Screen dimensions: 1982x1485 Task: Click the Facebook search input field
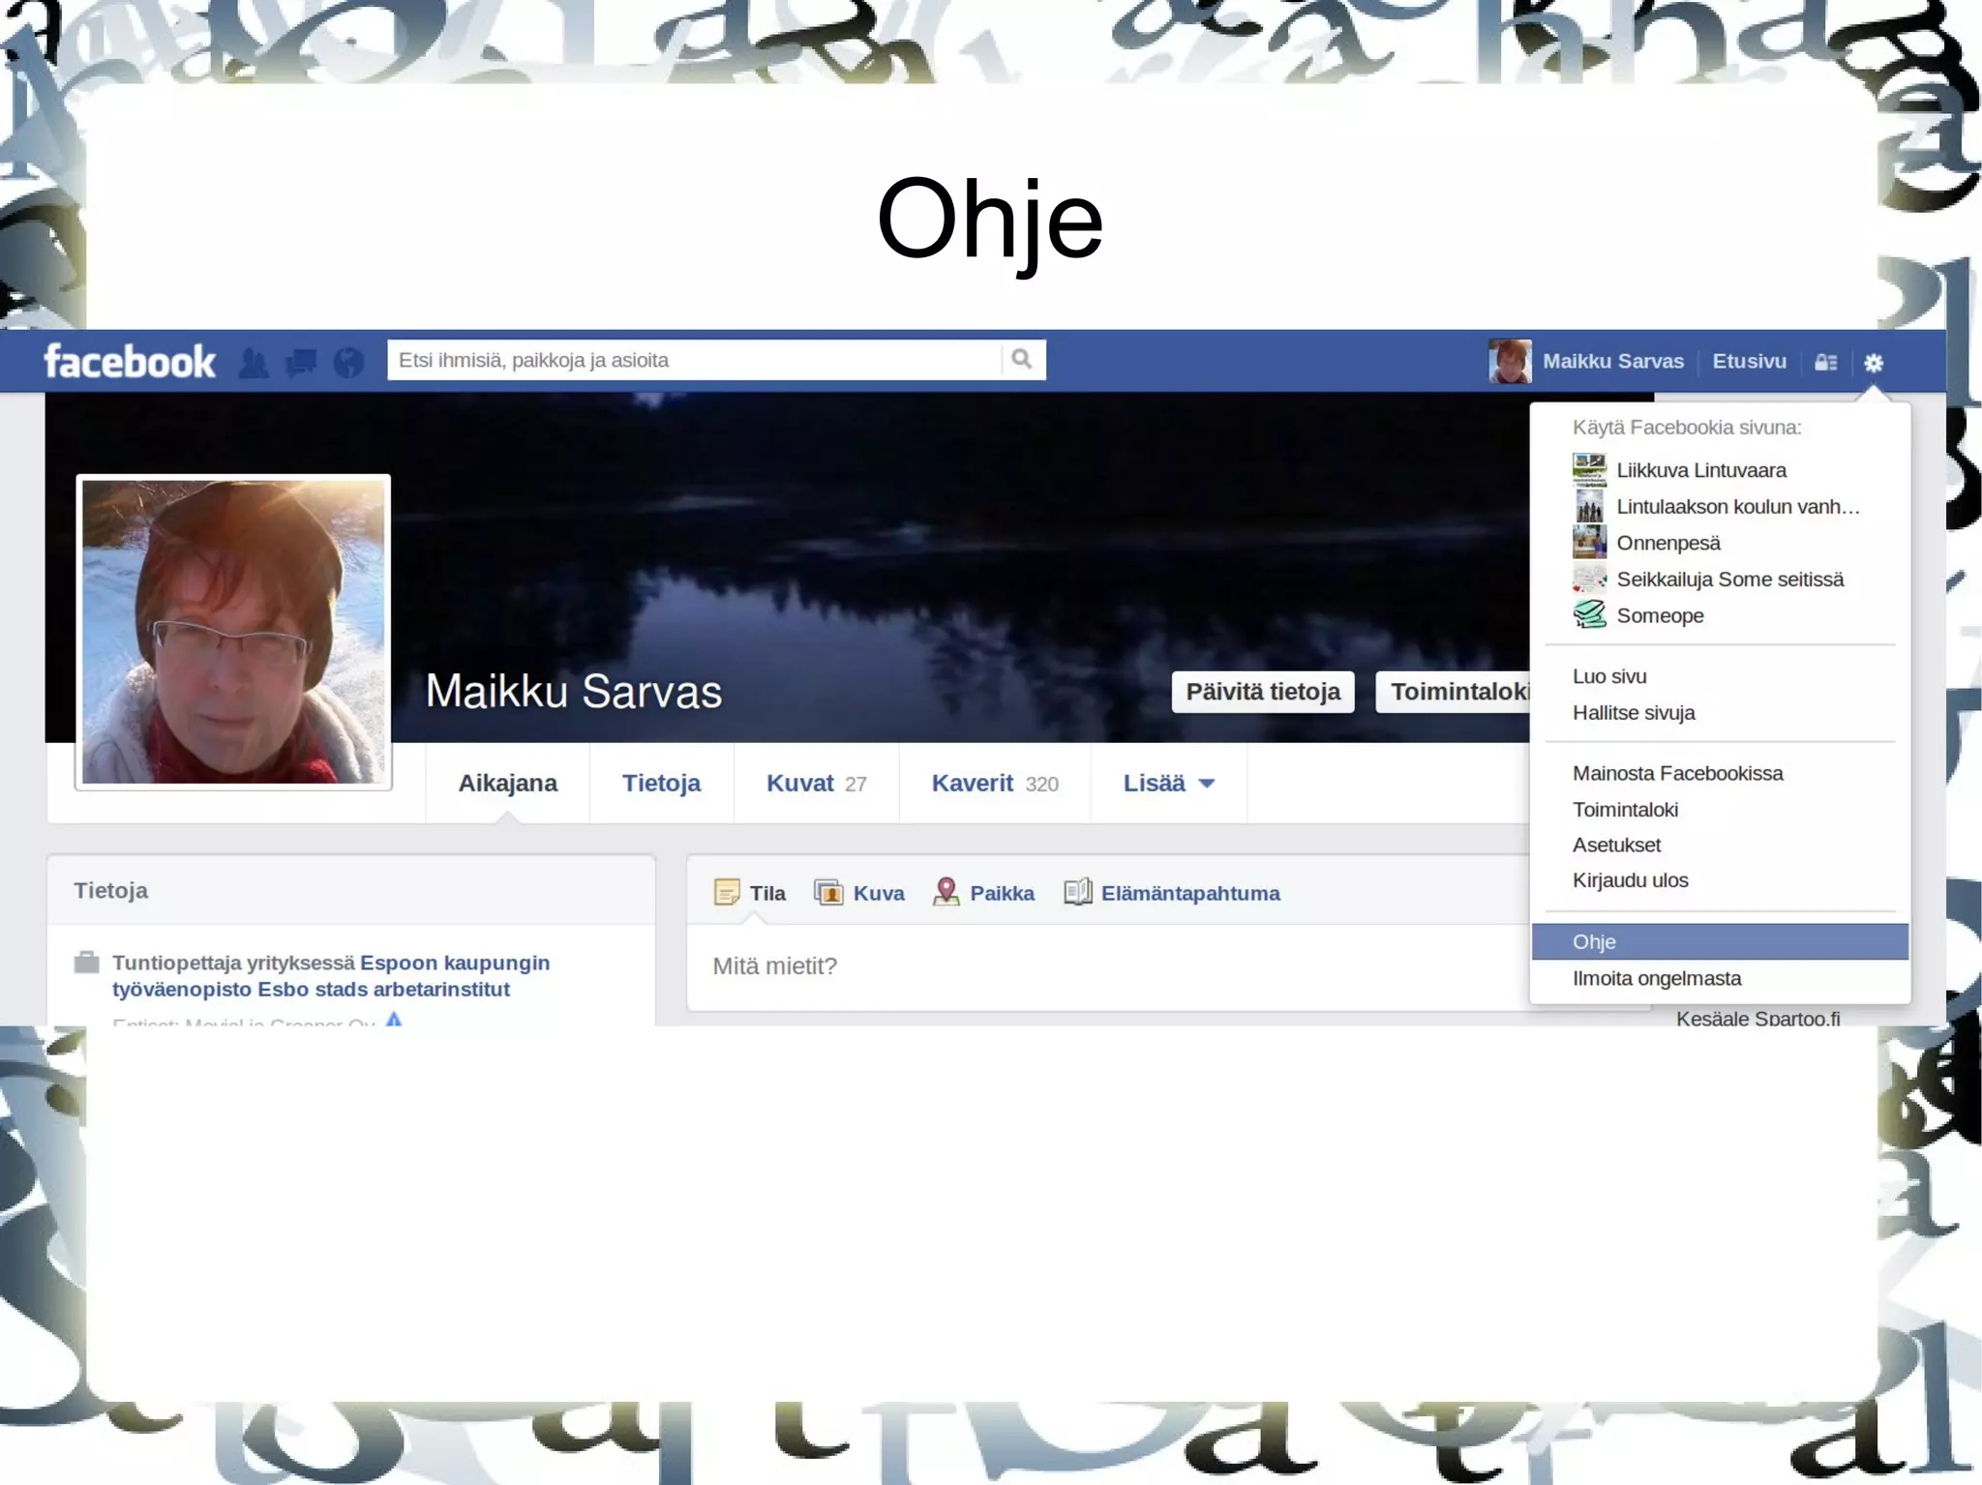695,360
